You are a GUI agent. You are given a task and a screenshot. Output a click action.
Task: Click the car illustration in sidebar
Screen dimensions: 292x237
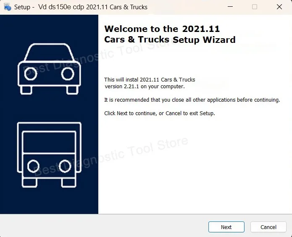[x=49, y=69]
